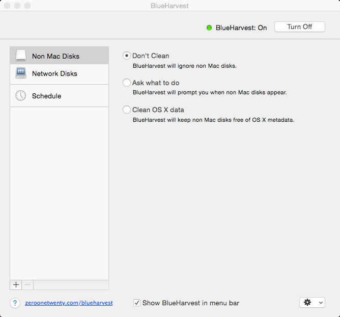Uncheck Show BlueHarvest in menu bar
340x317 pixels.
[137, 303]
